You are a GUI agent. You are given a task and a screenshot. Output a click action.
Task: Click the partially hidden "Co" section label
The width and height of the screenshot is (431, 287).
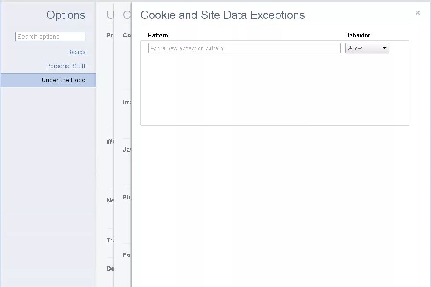[127, 36]
